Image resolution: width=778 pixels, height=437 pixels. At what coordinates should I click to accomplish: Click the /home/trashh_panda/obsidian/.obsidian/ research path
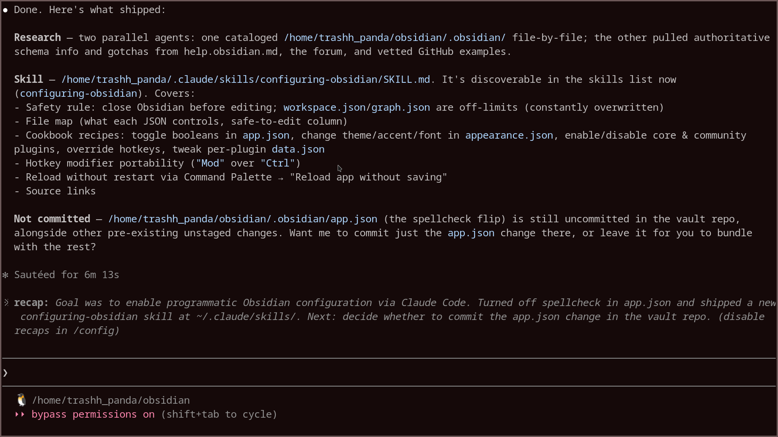pyautogui.click(x=395, y=37)
